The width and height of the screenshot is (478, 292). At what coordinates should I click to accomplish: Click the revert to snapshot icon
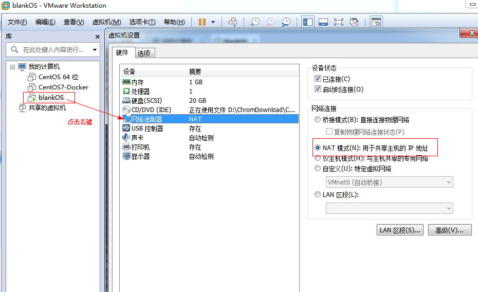pyautogui.click(x=270, y=22)
